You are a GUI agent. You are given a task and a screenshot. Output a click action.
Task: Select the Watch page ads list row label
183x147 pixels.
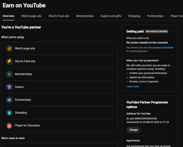coord(25,48)
